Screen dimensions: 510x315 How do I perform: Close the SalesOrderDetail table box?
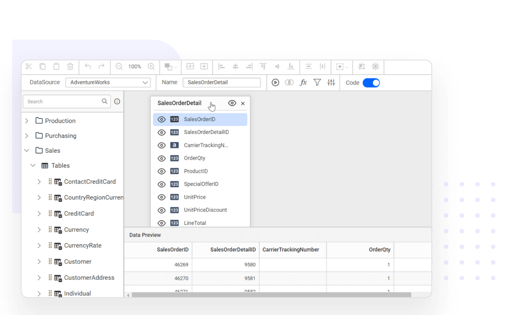[x=242, y=103]
